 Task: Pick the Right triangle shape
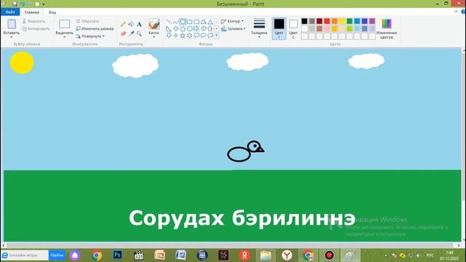pos(169,28)
